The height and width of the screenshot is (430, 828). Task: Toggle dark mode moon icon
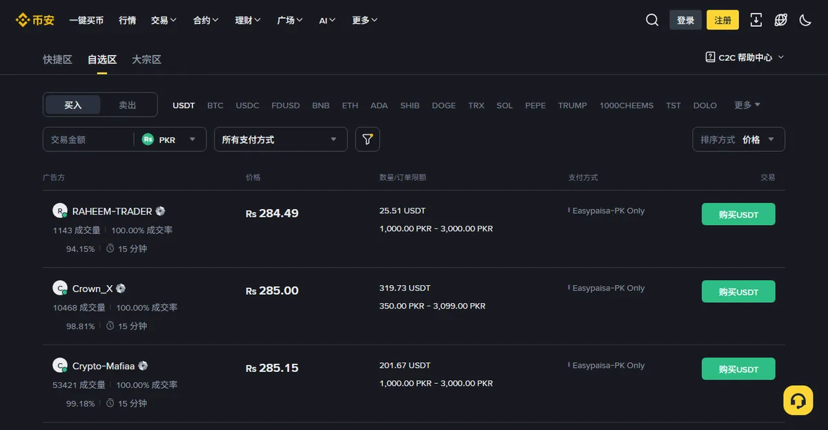[x=805, y=20]
